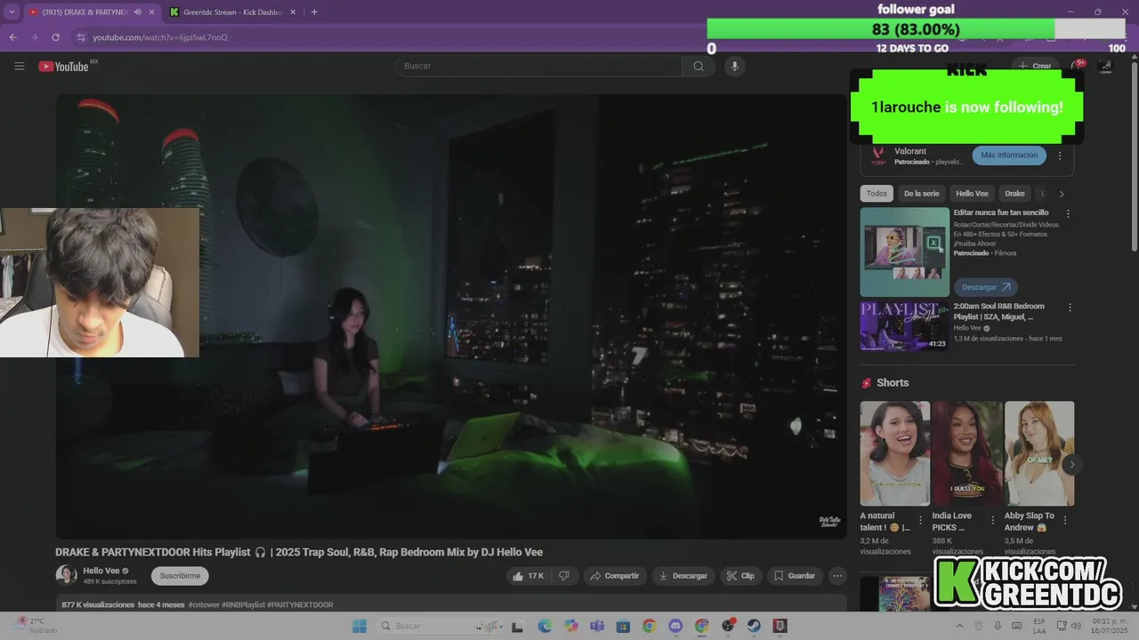Open Hello Vee channel avatar
The width and height of the screenshot is (1139, 640).
[66, 575]
